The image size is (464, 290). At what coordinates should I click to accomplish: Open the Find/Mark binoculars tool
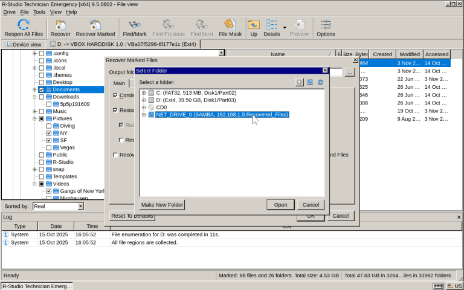tap(135, 25)
